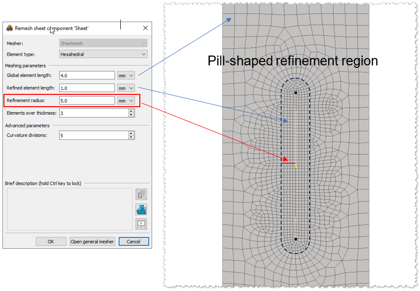Decrease Elements over thickness with down arrow
The image size is (420, 291).
pyautogui.click(x=131, y=115)
